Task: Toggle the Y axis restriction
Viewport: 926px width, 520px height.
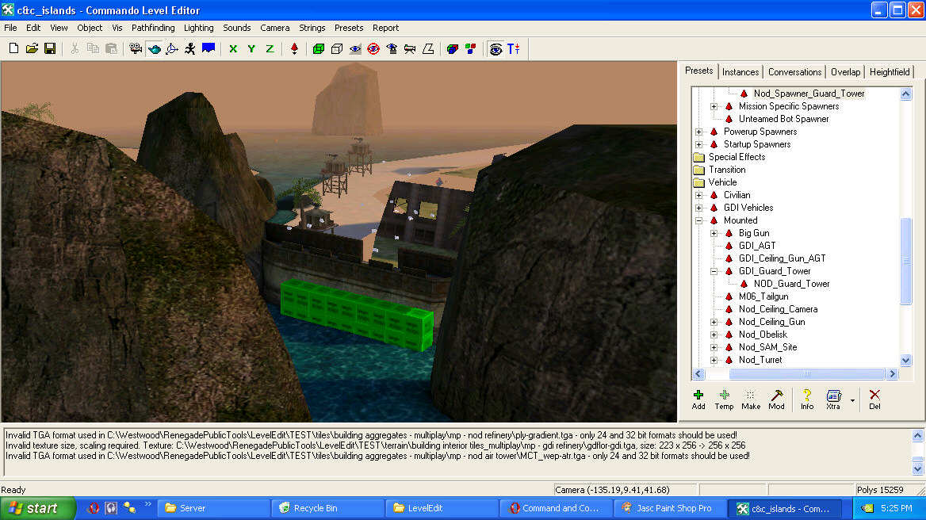Action: pos(251,48)
